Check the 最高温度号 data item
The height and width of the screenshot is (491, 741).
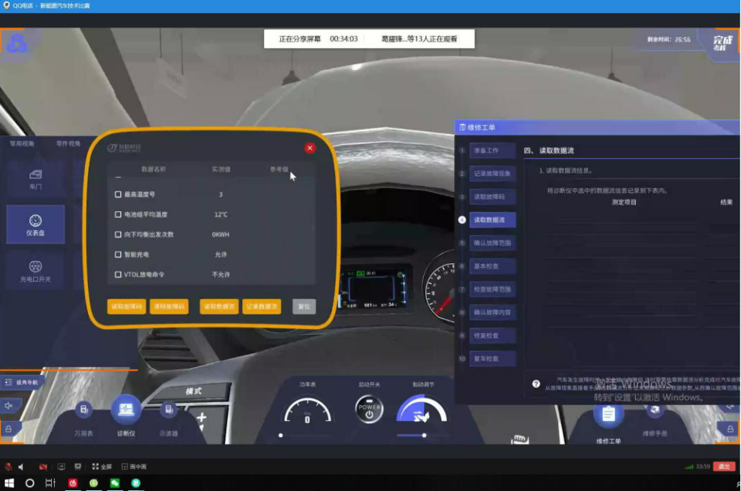coord(118,194)
